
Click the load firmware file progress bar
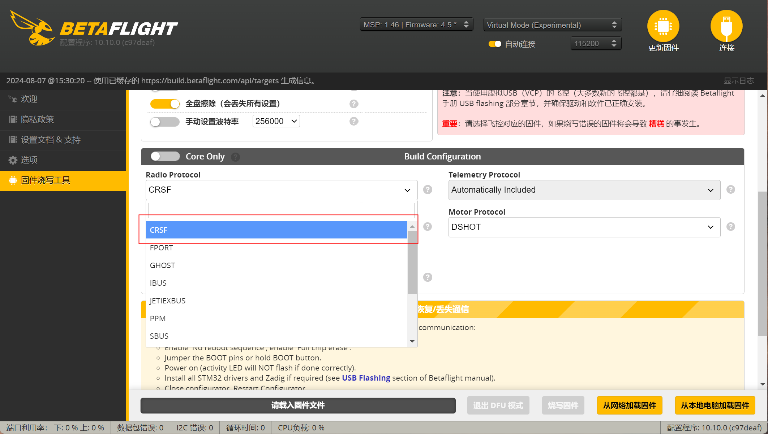(298, 405)
